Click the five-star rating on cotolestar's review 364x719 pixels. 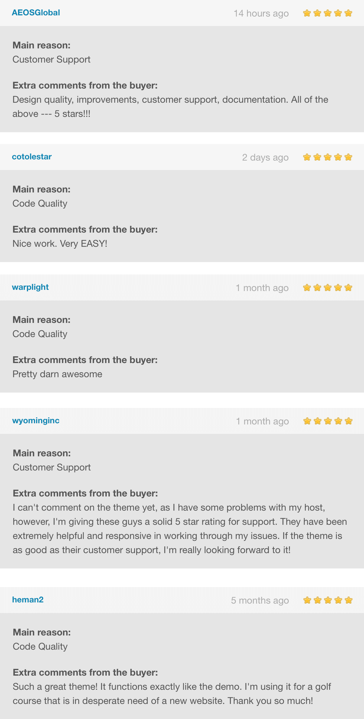(x=327, y=157)
